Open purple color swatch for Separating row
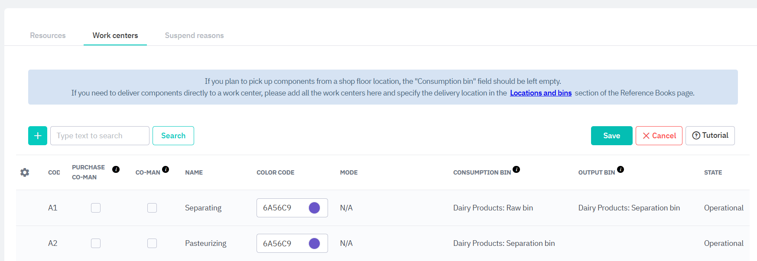 click(x=314, y=208)
